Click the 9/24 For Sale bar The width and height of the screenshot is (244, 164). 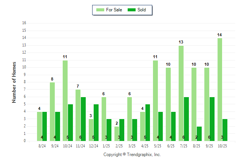[x=52, y=111]
